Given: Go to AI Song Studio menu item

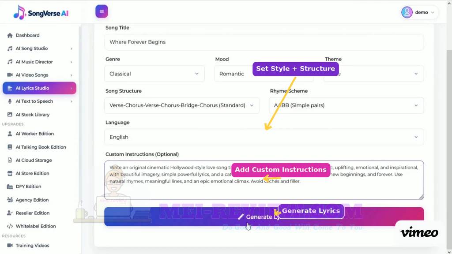Looking at the screenshot, I should pyautogui.click(x=39, y=49).
